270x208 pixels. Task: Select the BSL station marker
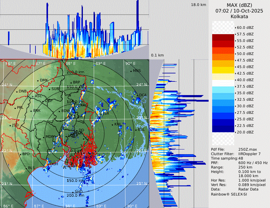pyautogui.click(x=136, y=130)
